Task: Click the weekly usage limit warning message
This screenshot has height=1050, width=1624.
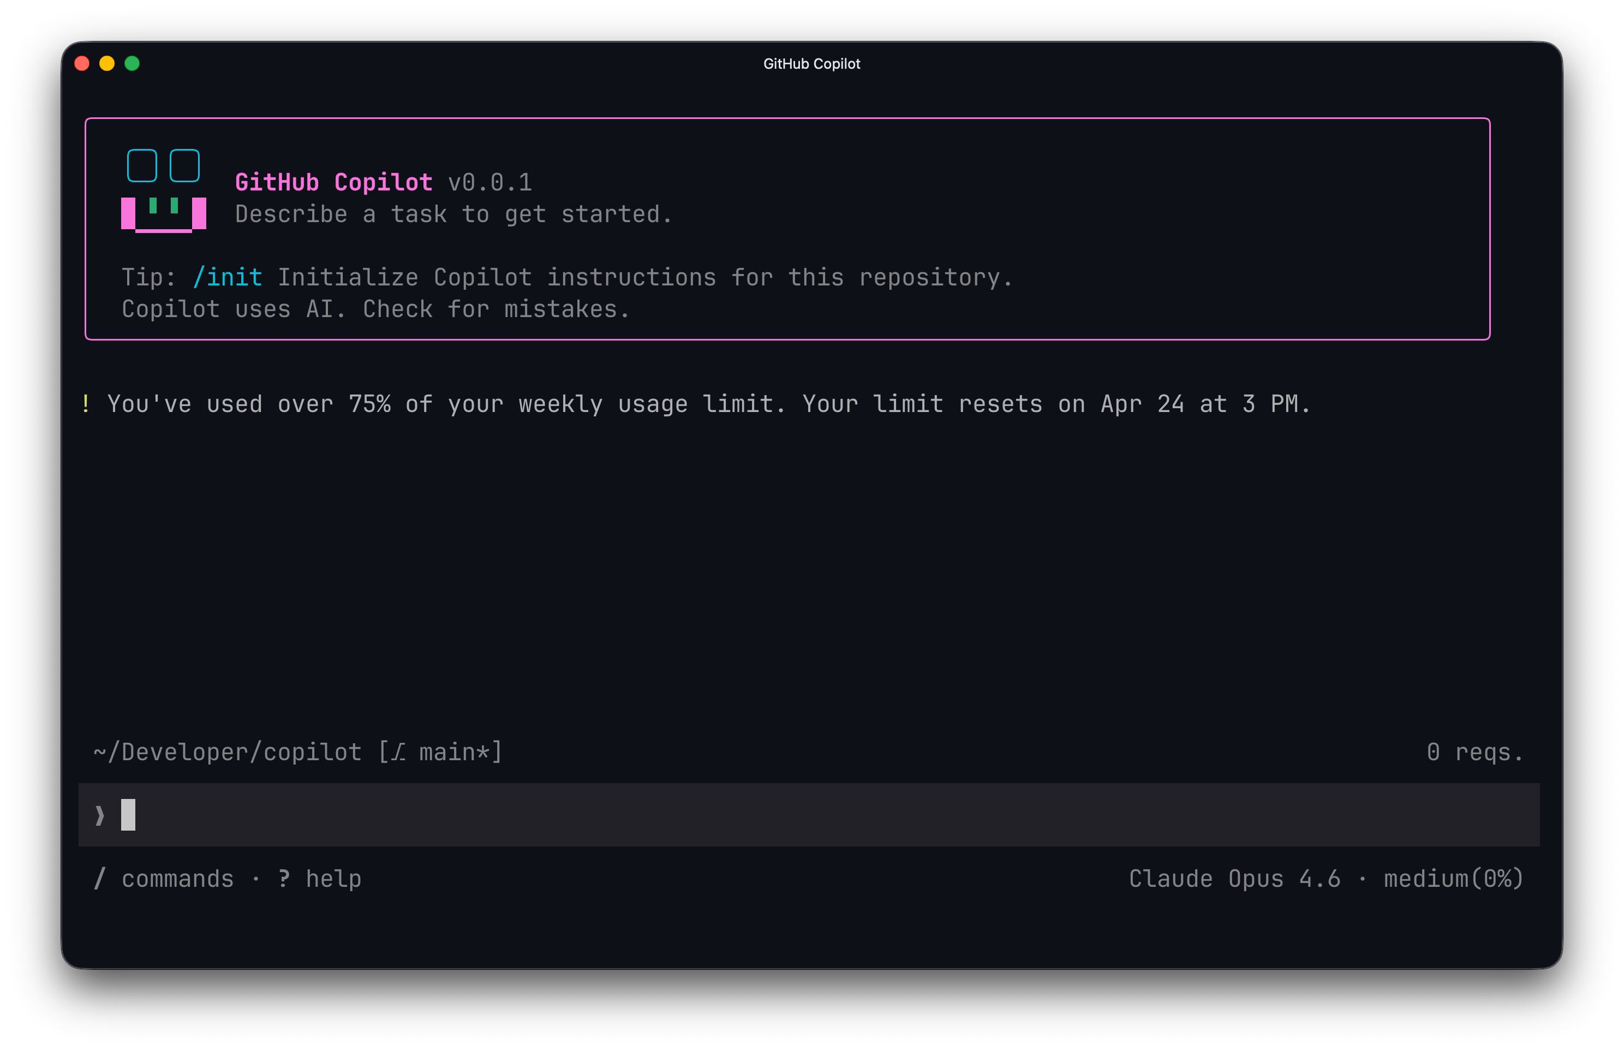Action: pos(709,404)
